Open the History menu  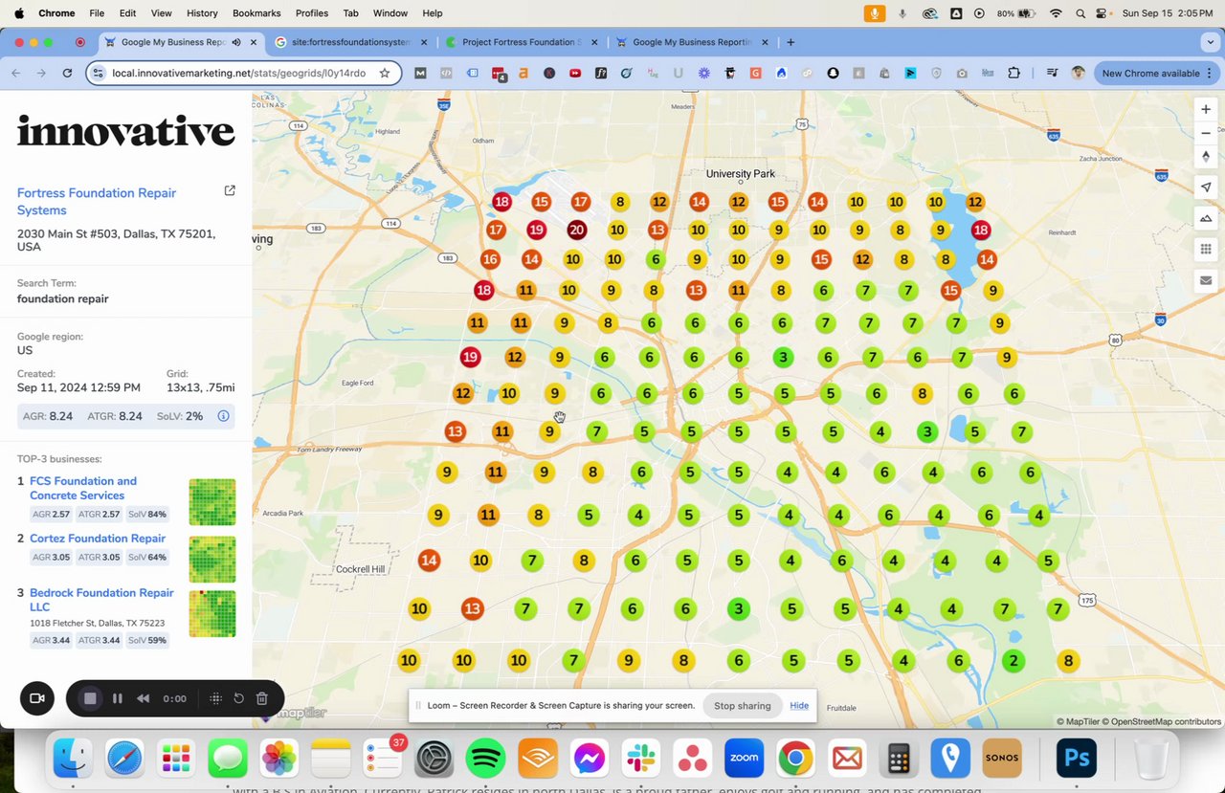click(202, 13)
